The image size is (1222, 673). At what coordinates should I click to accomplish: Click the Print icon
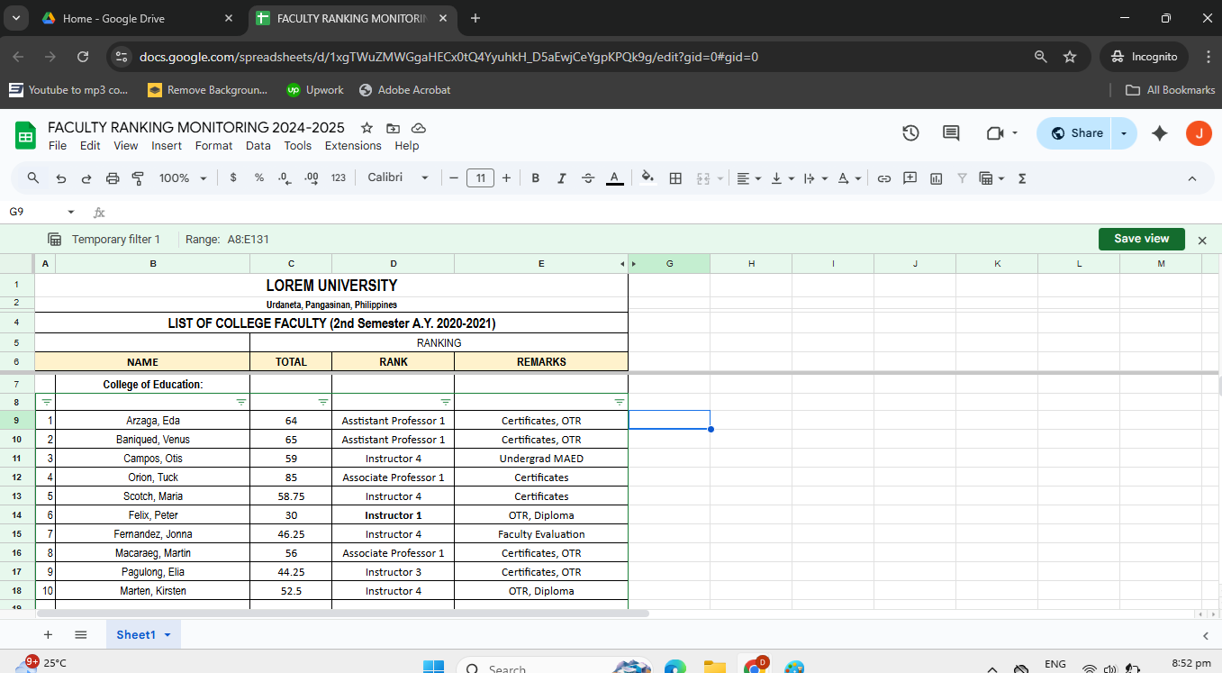[113, 178]
